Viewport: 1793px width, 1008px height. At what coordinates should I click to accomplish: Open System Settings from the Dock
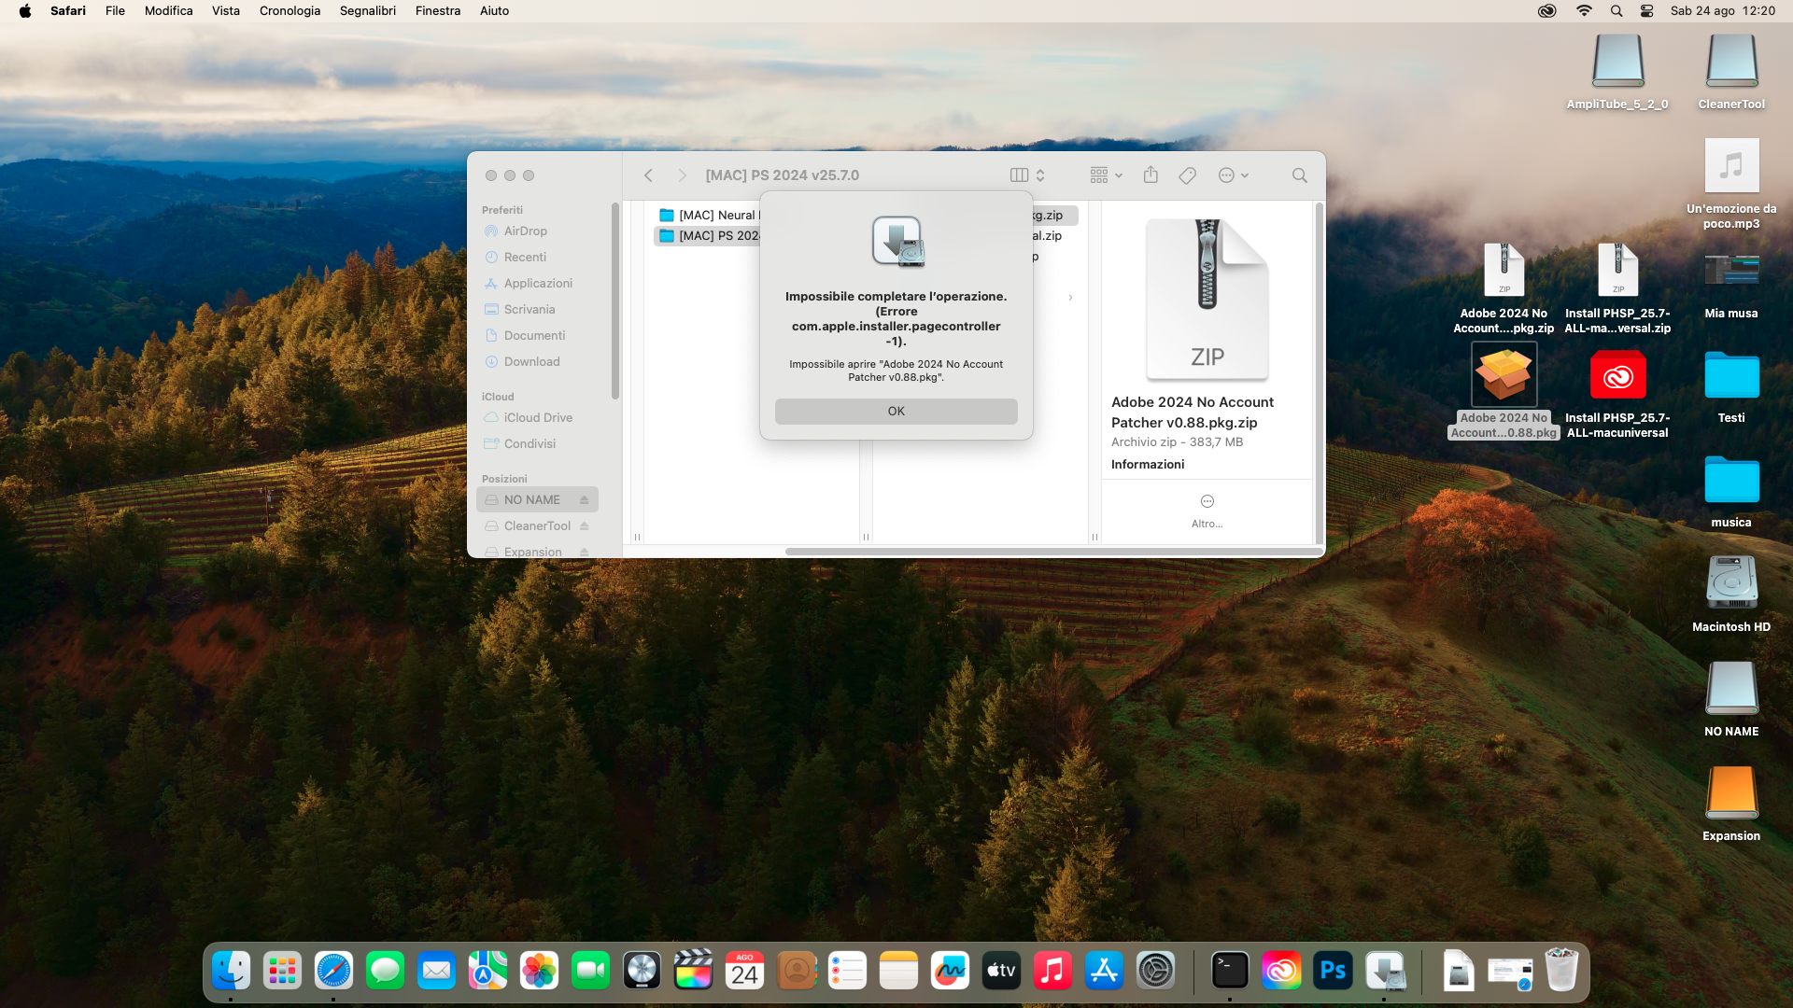(1155, 972)
